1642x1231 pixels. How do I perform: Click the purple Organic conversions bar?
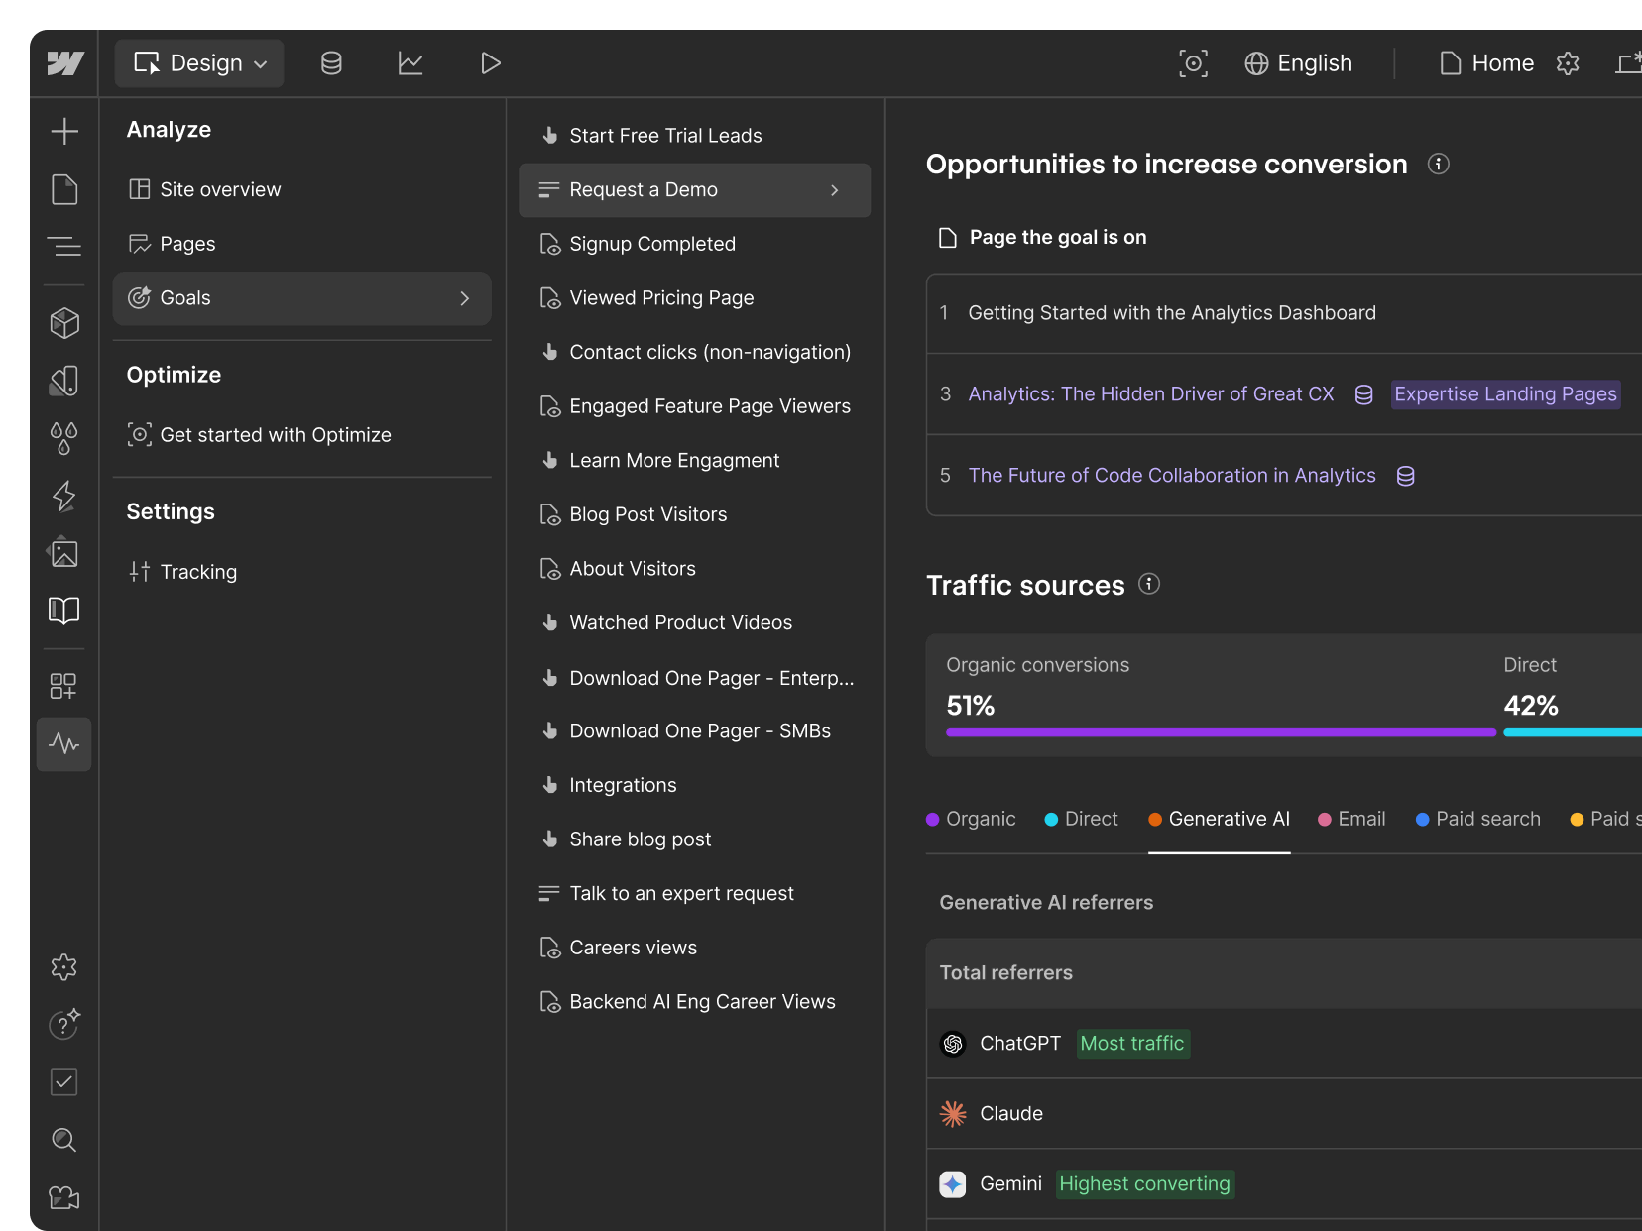tap(1220, 732)
